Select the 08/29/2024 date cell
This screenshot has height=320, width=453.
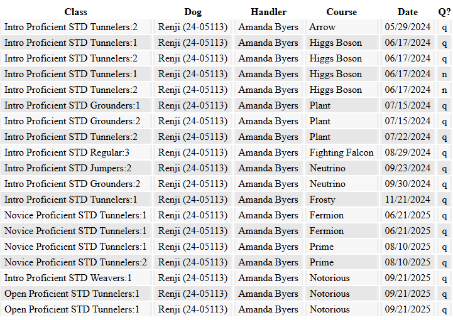(408, 152)
